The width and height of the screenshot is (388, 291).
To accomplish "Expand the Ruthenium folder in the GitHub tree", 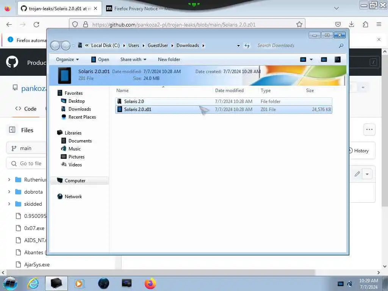I will click(9, 180).
